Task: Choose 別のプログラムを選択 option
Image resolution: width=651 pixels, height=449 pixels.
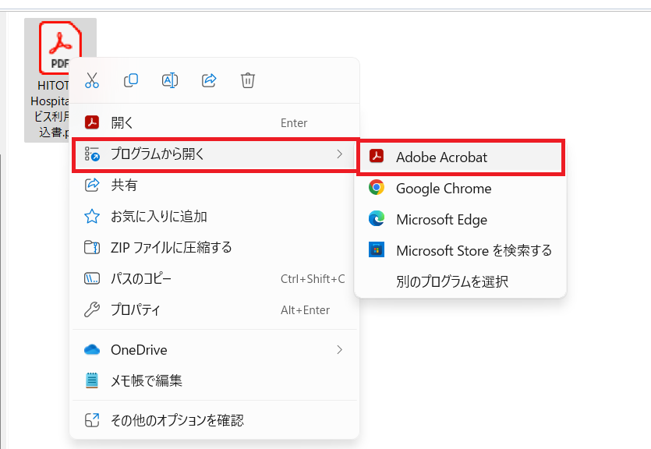Action: click(x=452, y=281)
